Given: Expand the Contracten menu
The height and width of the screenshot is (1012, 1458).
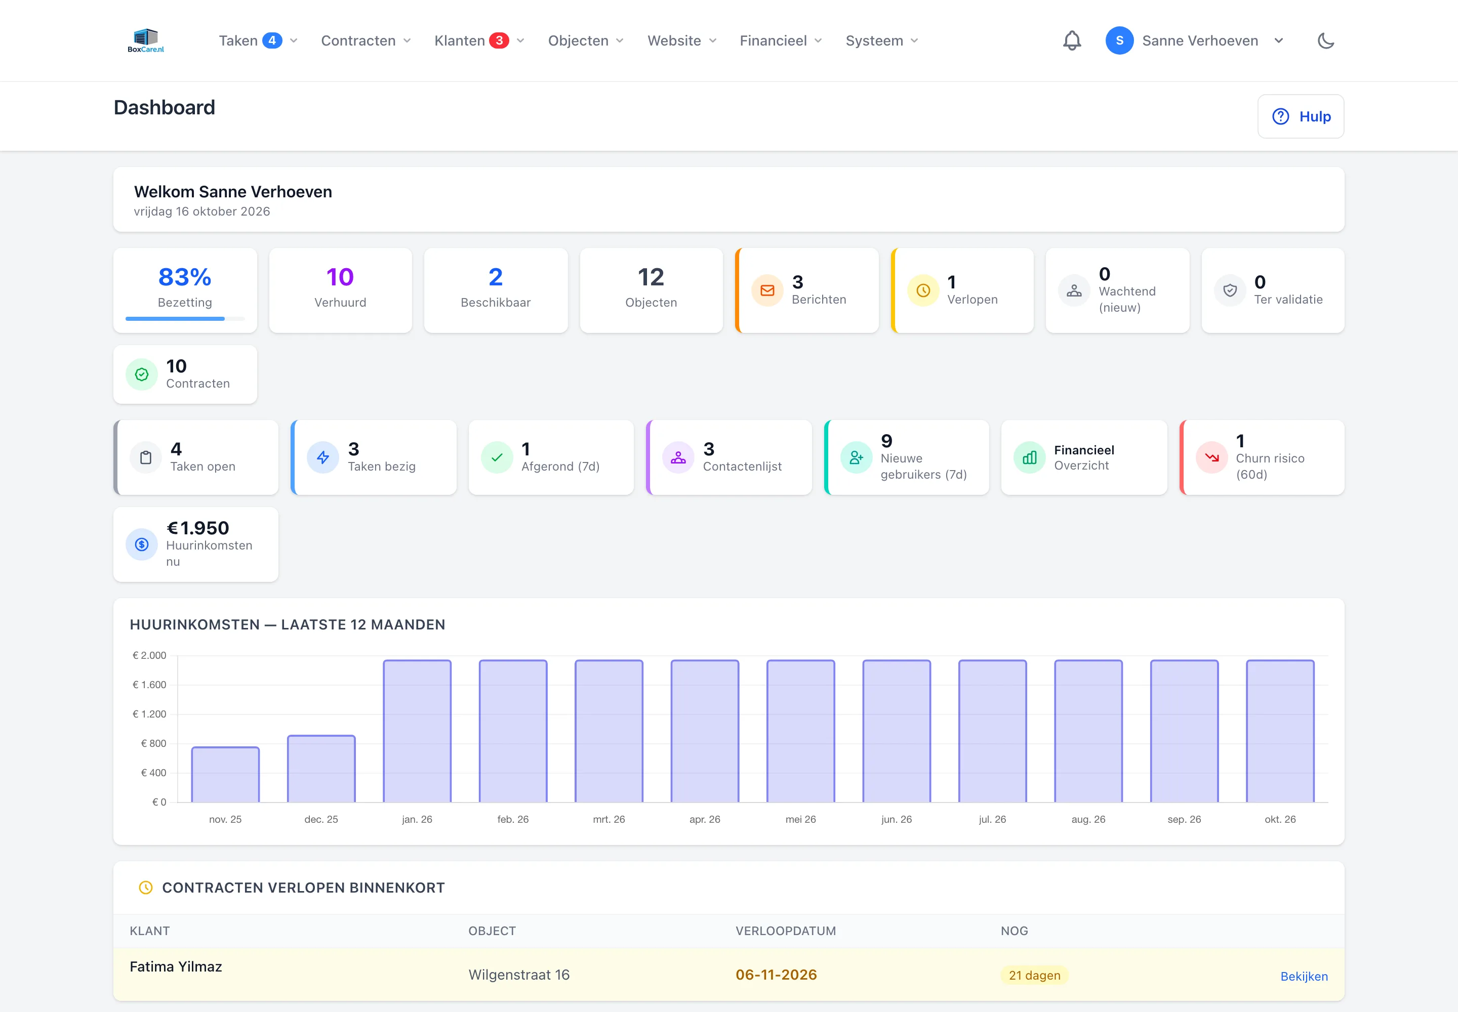Looking at the screenshot, I should click(366, 40).
